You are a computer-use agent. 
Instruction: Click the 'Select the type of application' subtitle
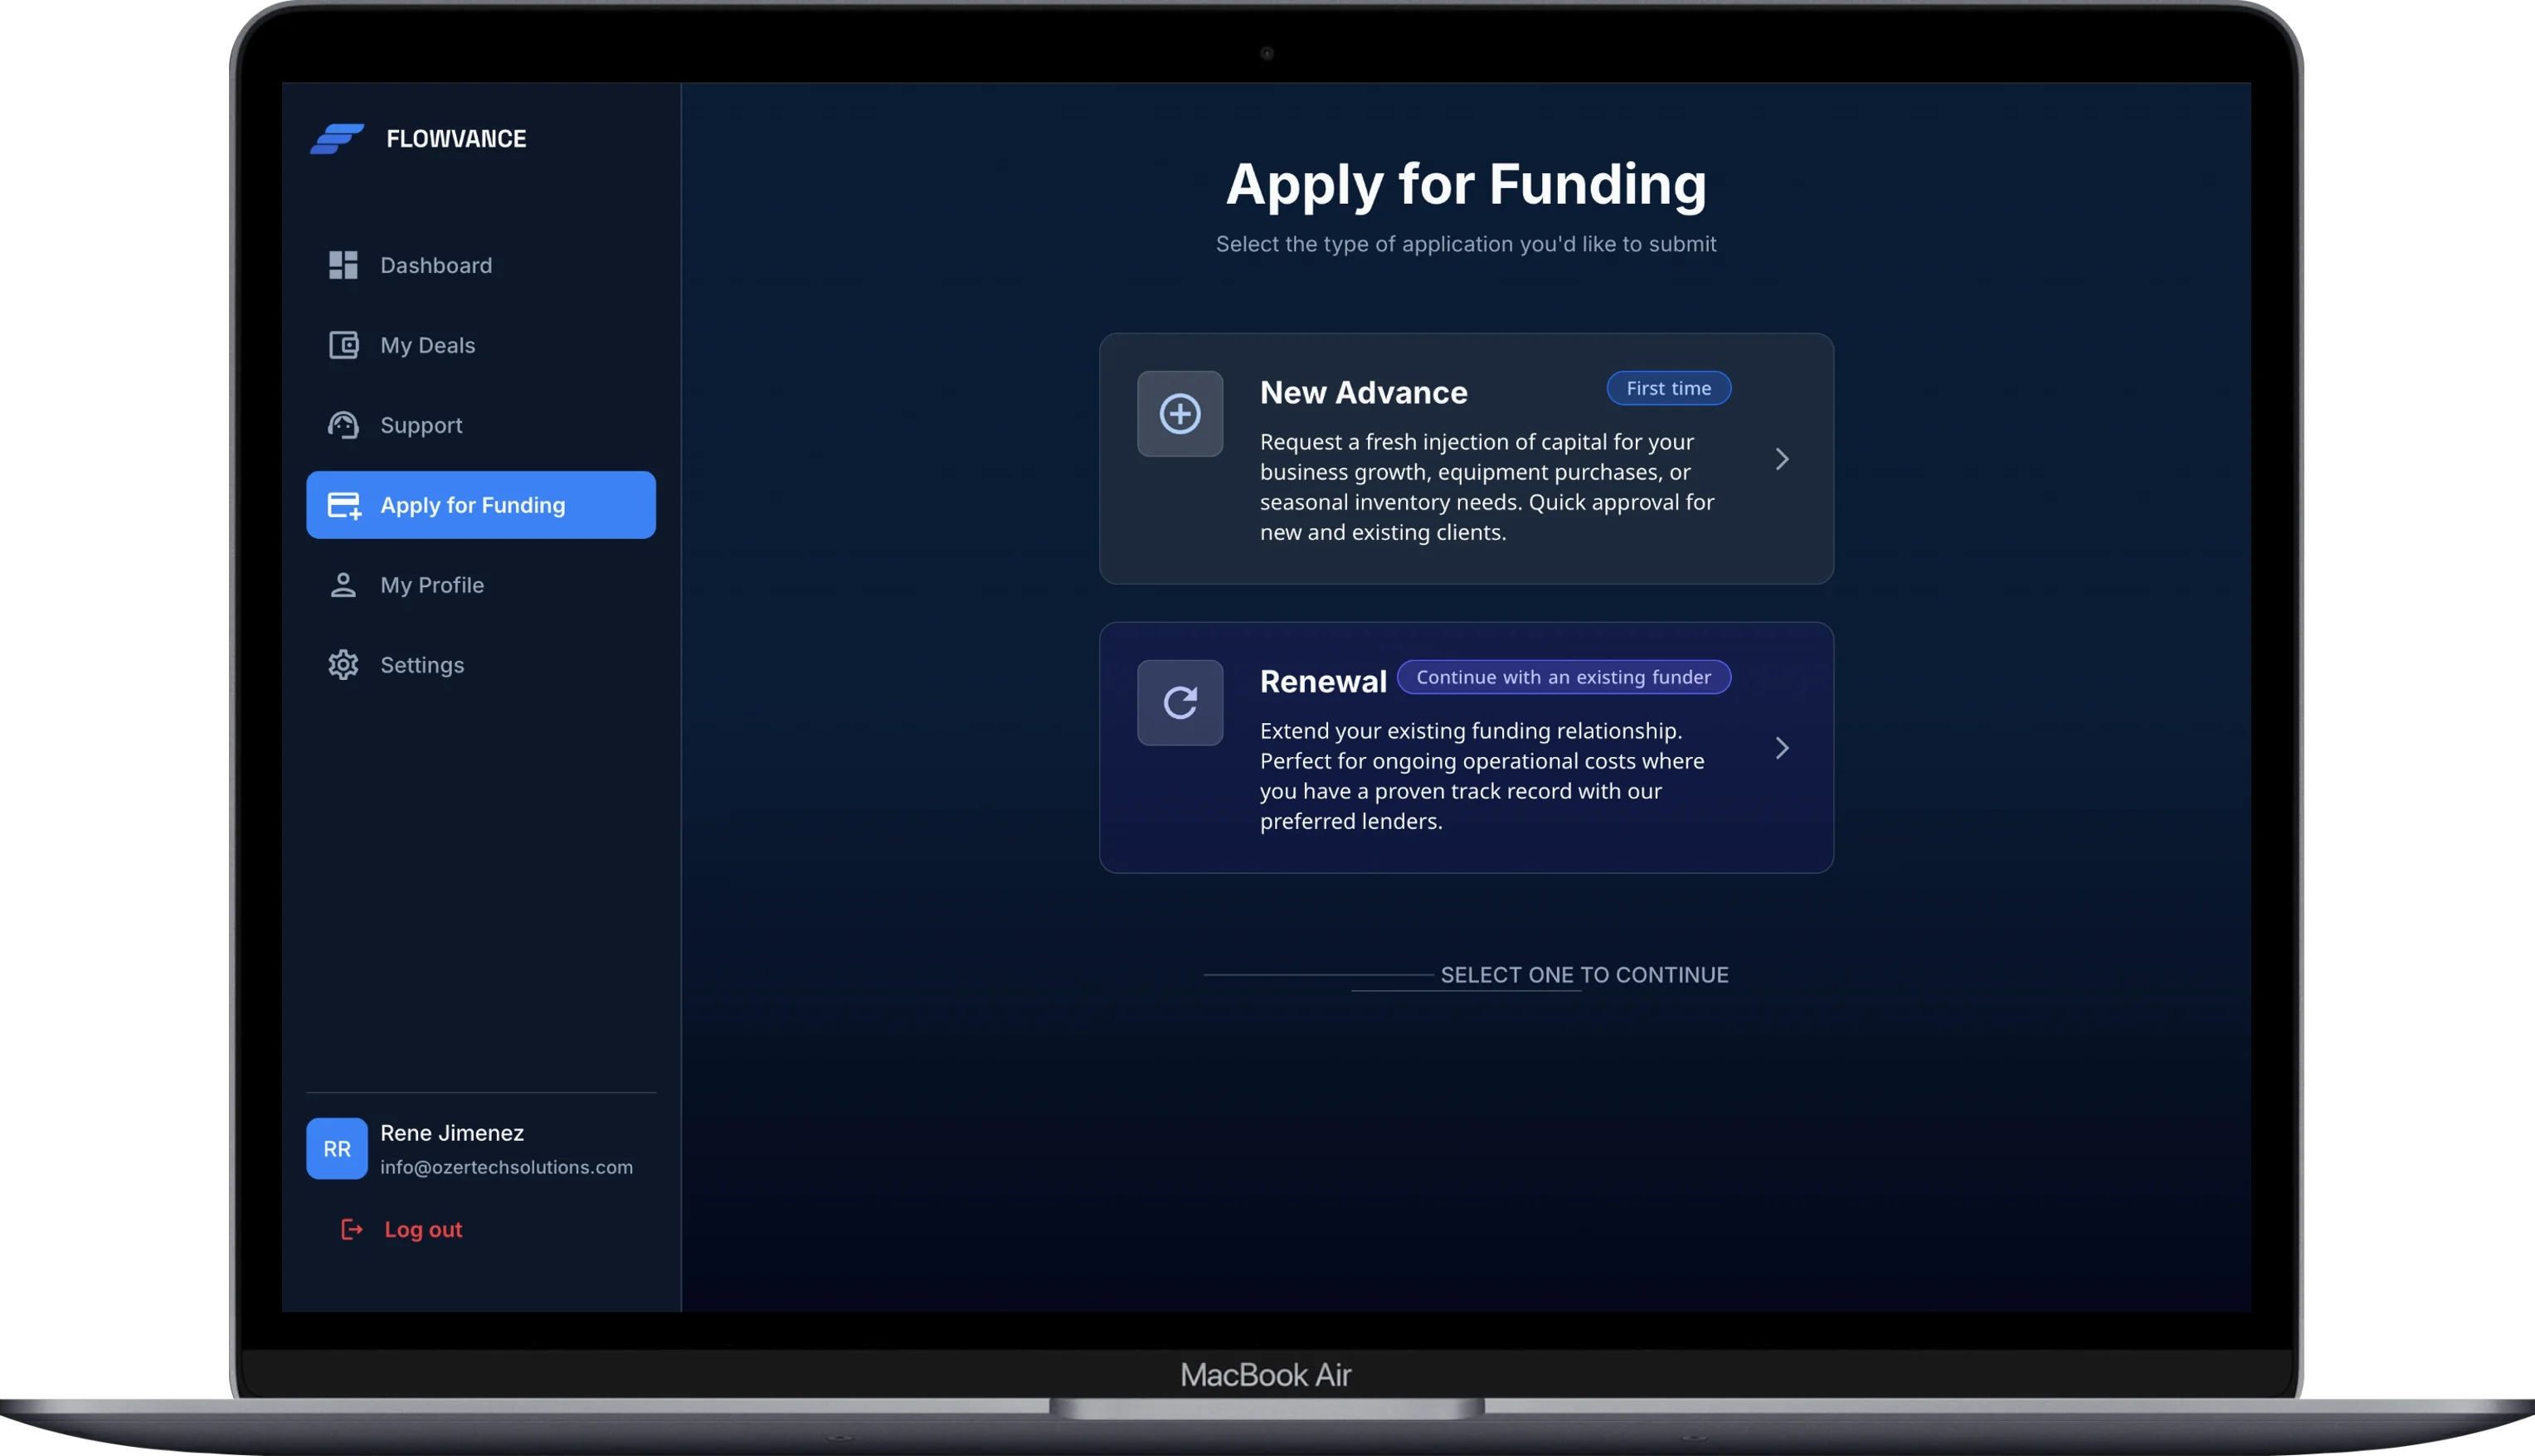(x=1467, y=244)
